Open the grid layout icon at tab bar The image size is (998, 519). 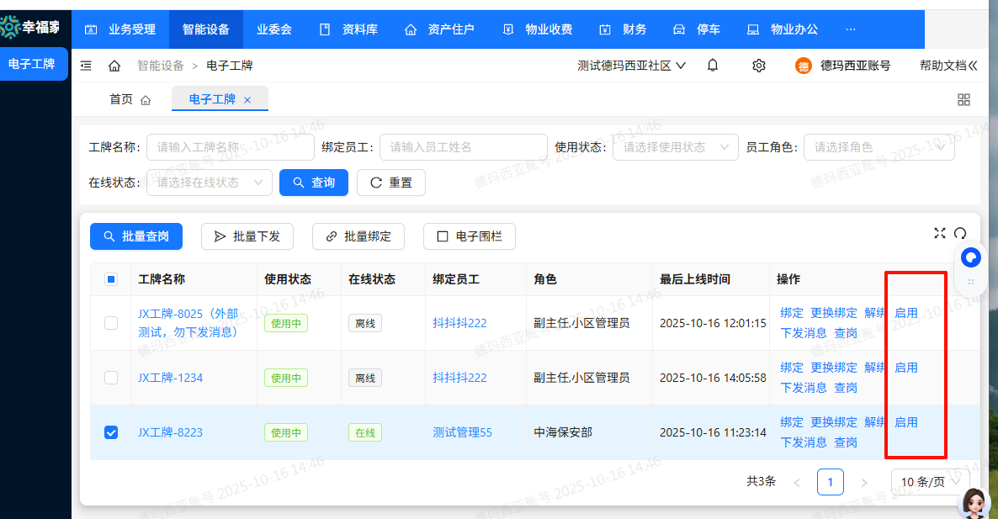(964, 100)
